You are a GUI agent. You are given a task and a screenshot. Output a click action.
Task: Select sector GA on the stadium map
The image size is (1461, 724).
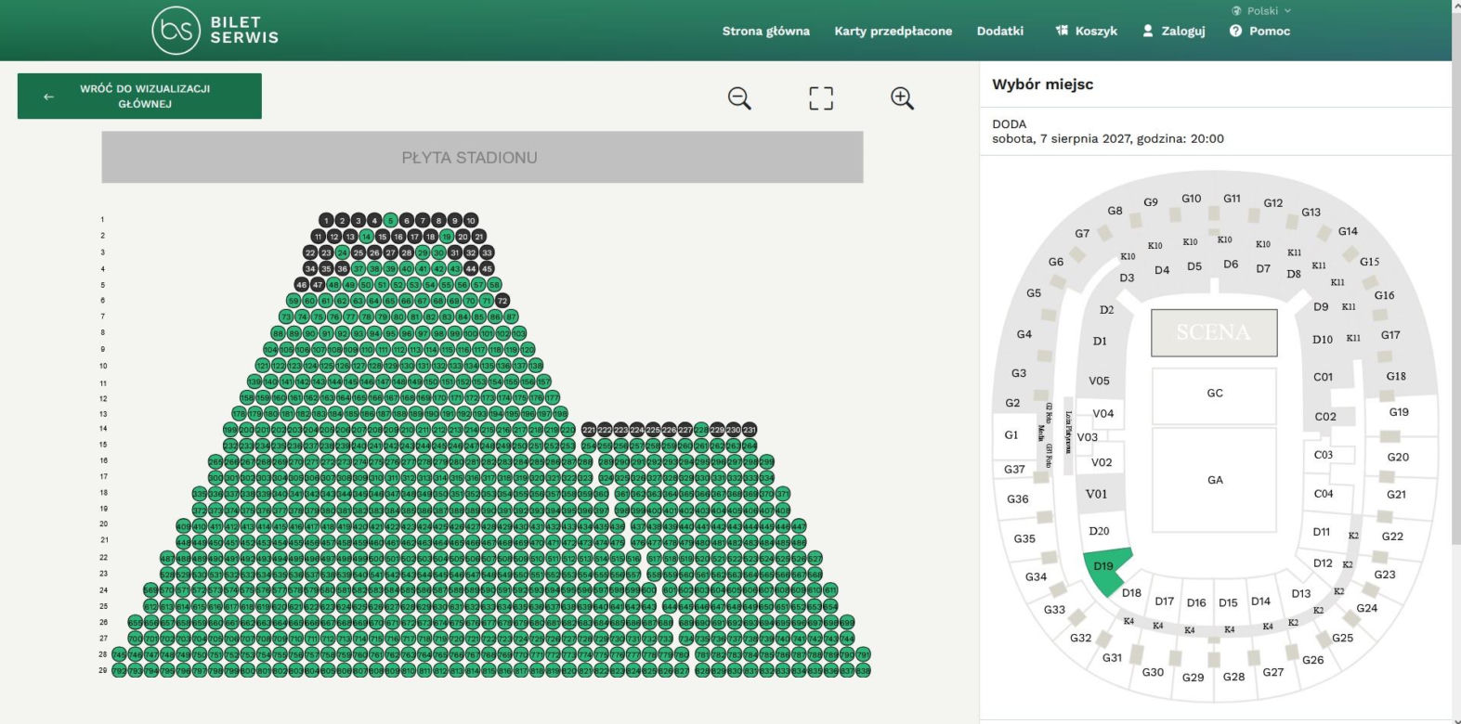(x=1214, y=479)
